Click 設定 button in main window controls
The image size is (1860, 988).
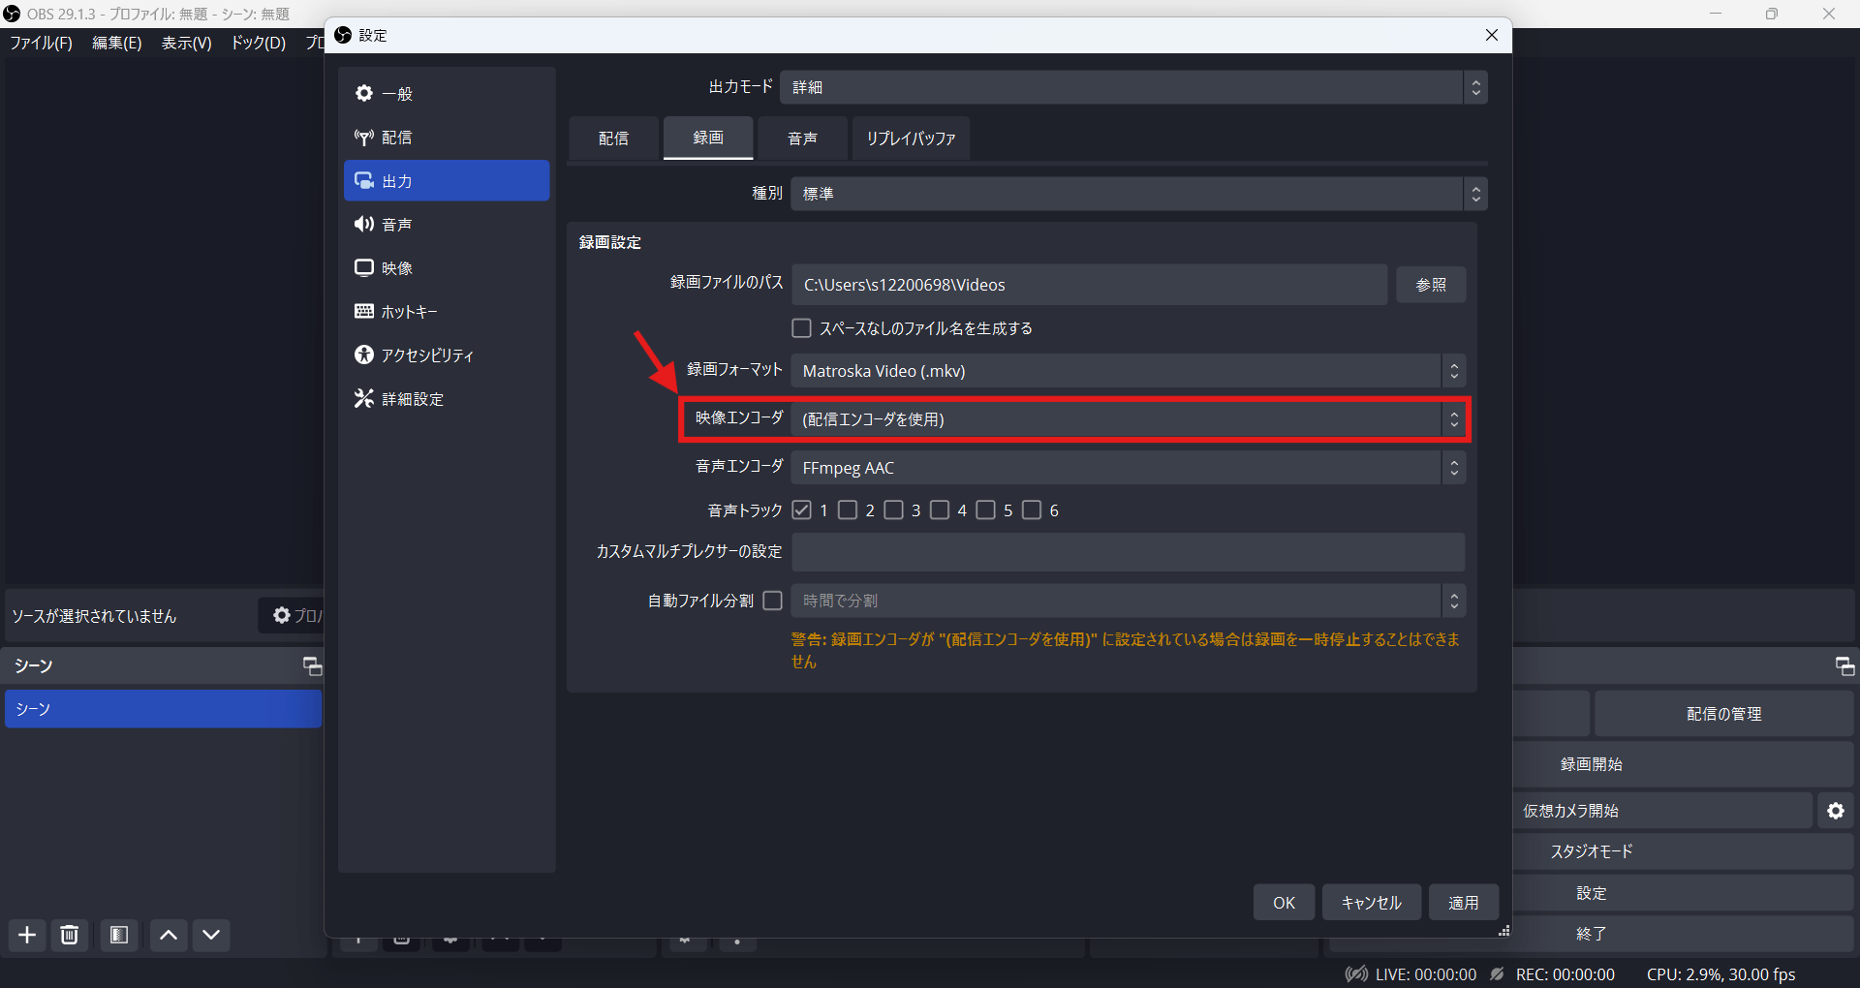tap(1684, 893)
